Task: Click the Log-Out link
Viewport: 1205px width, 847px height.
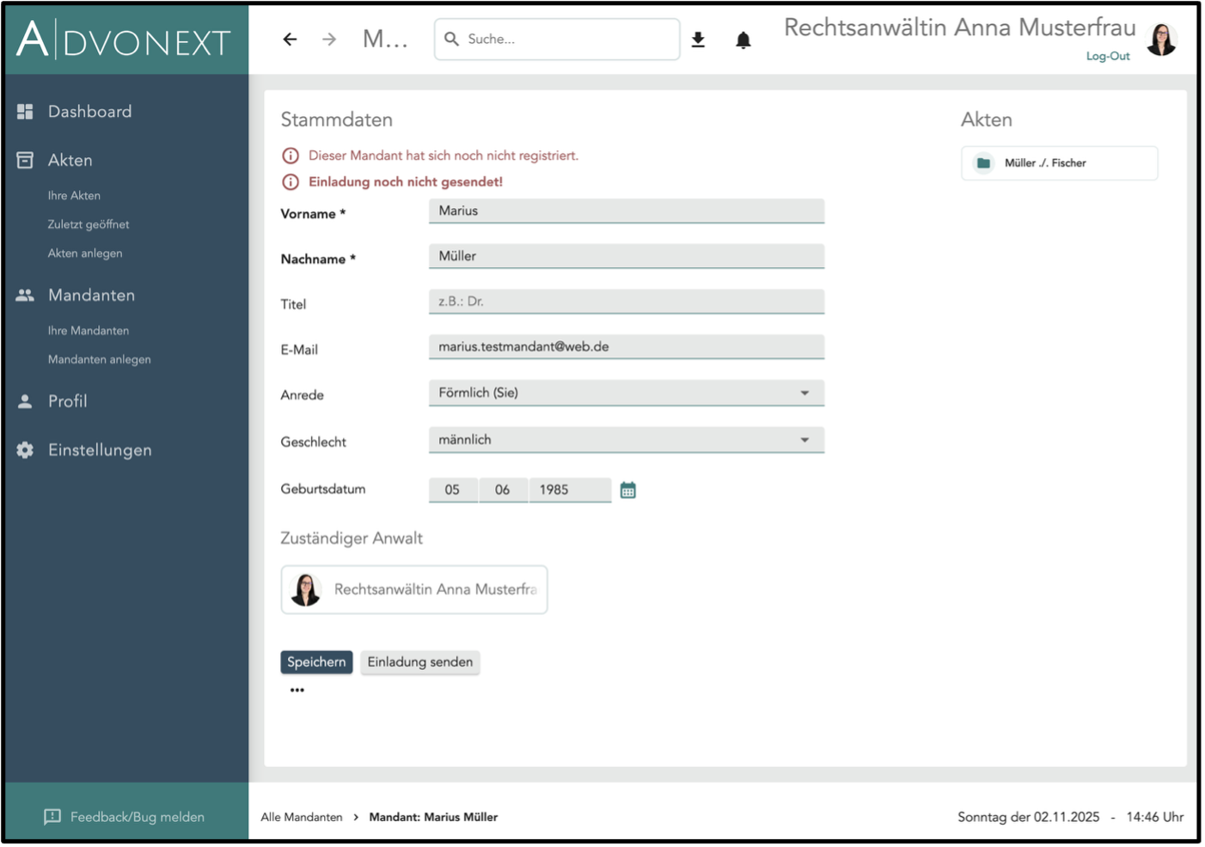Action: 1107,57
